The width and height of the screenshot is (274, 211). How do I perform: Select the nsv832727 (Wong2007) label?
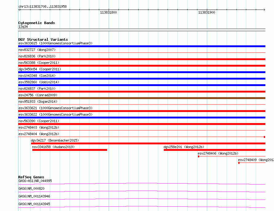pyautogui.click(x=37, y=50)
